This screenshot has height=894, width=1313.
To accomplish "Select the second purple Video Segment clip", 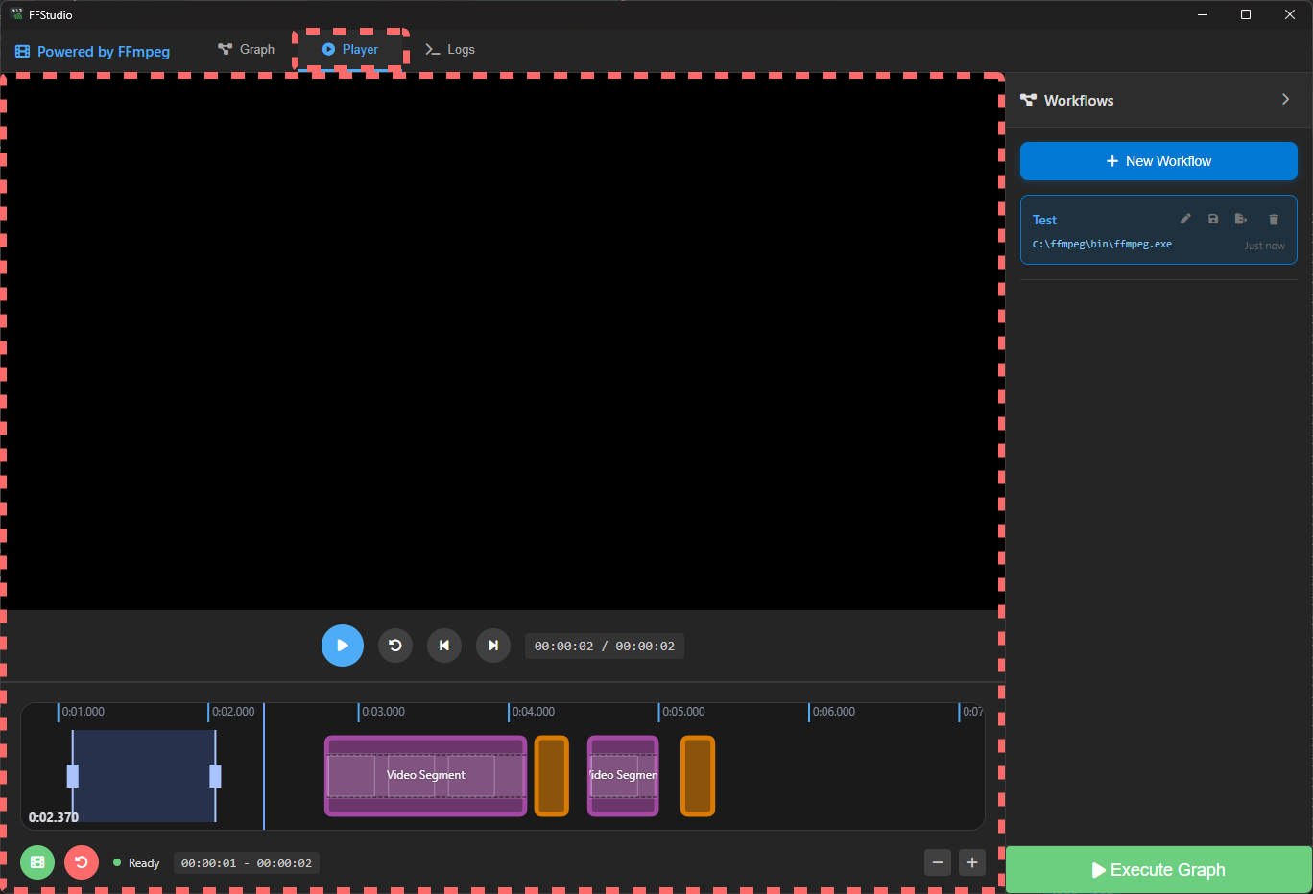I will click(623, 776).
